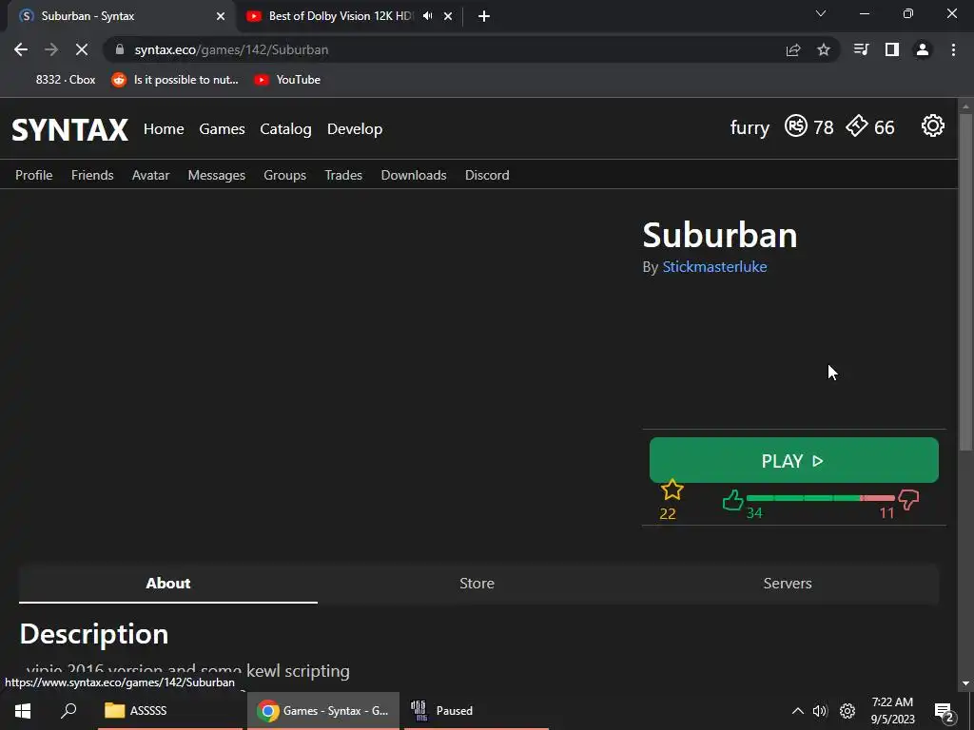Click the like/dislike ratio bar
This screenshot has width=974, height=730.
point(820,498)
